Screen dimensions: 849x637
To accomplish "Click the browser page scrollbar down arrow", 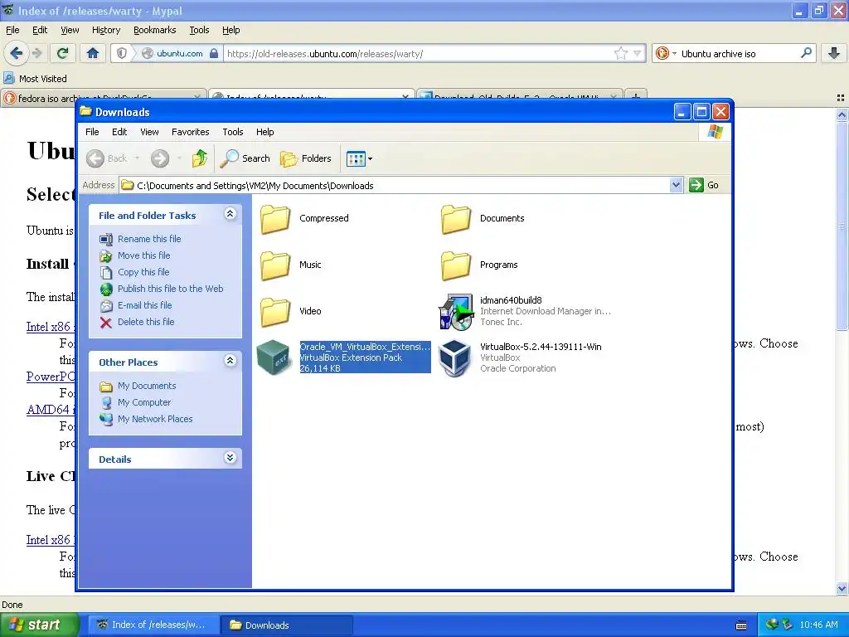I will 842,588.
